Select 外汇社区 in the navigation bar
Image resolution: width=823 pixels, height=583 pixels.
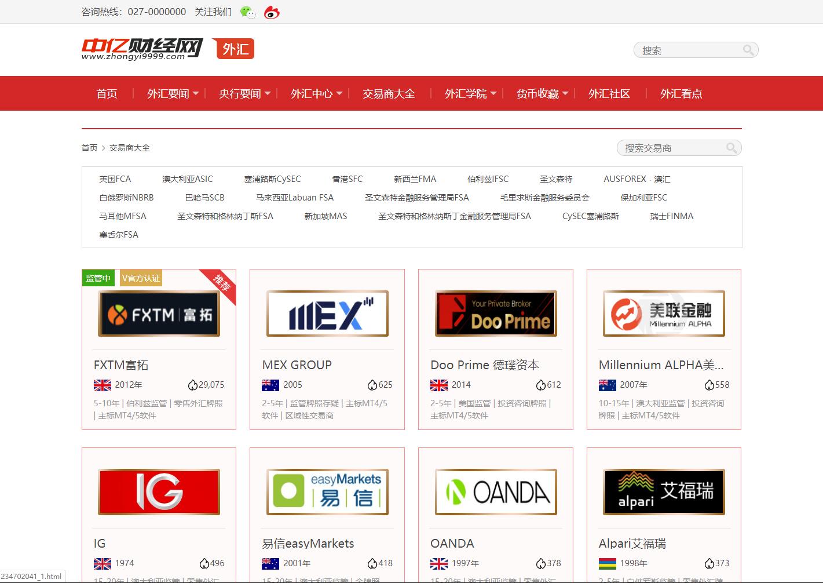(x=609, y=94)
